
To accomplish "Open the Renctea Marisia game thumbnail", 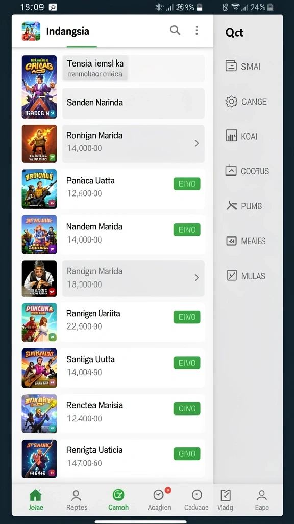I will (x=39, y=413).
